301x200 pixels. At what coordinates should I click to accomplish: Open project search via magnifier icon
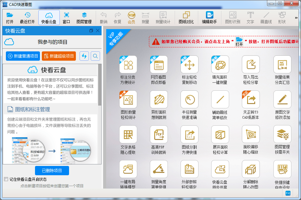point(95,56)
